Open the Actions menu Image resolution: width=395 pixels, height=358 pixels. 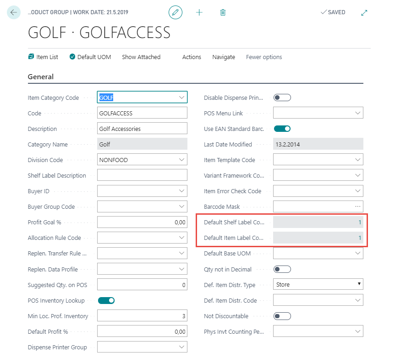coord(192,57)
